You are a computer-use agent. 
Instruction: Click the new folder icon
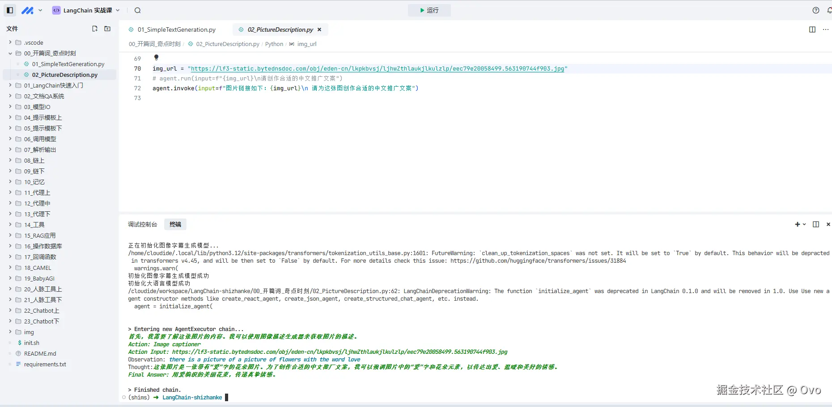(107, 29)
